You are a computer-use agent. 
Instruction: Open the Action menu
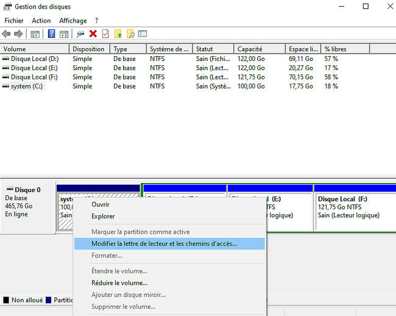tap(41, 21)
